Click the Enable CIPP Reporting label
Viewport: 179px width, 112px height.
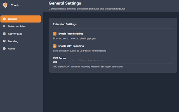(71, 46)
